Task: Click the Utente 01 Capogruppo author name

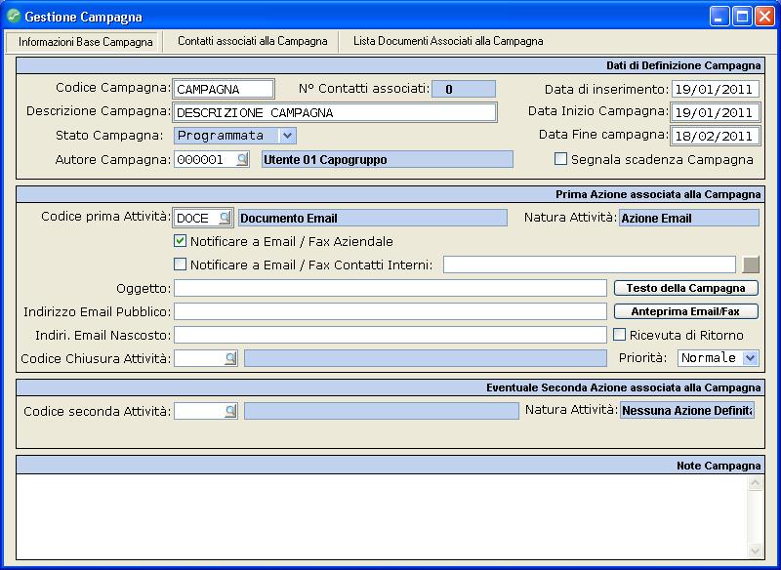Action: pos(387,159)
